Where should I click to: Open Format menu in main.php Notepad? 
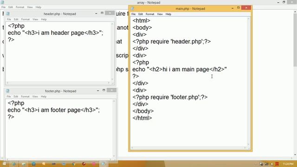point(150,14)
